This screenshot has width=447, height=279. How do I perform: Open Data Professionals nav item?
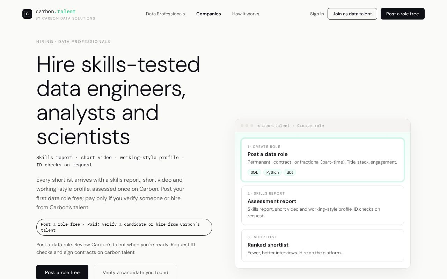[x=166, y=14]
